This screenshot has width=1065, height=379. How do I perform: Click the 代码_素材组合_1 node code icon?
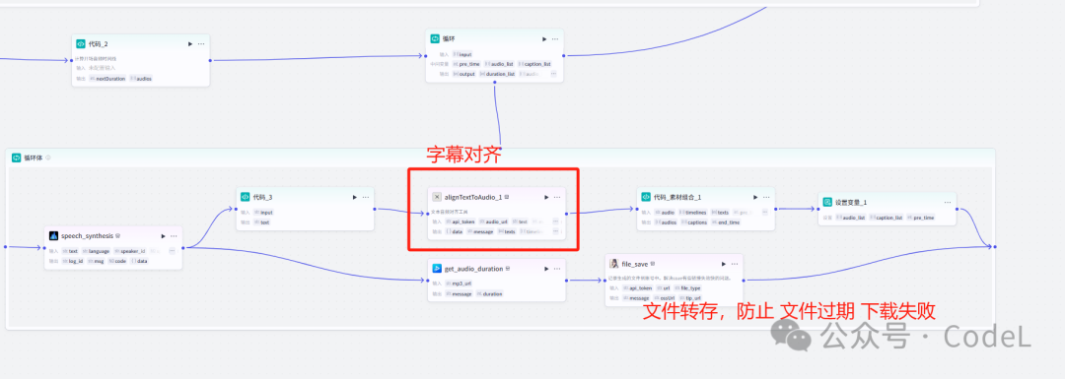pyautogui.click(x=646, y=197)
